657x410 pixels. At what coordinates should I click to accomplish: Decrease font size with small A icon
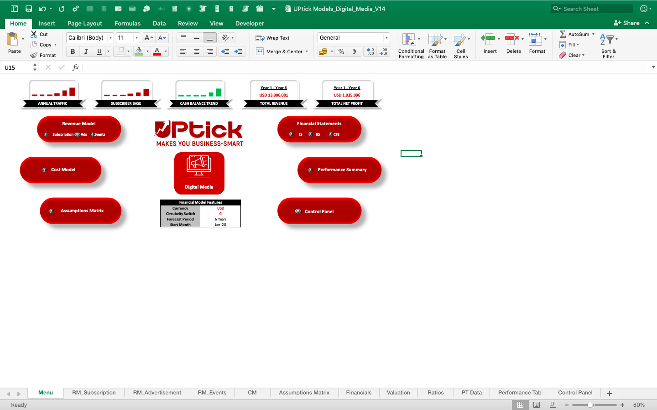[x=162, y=38]
